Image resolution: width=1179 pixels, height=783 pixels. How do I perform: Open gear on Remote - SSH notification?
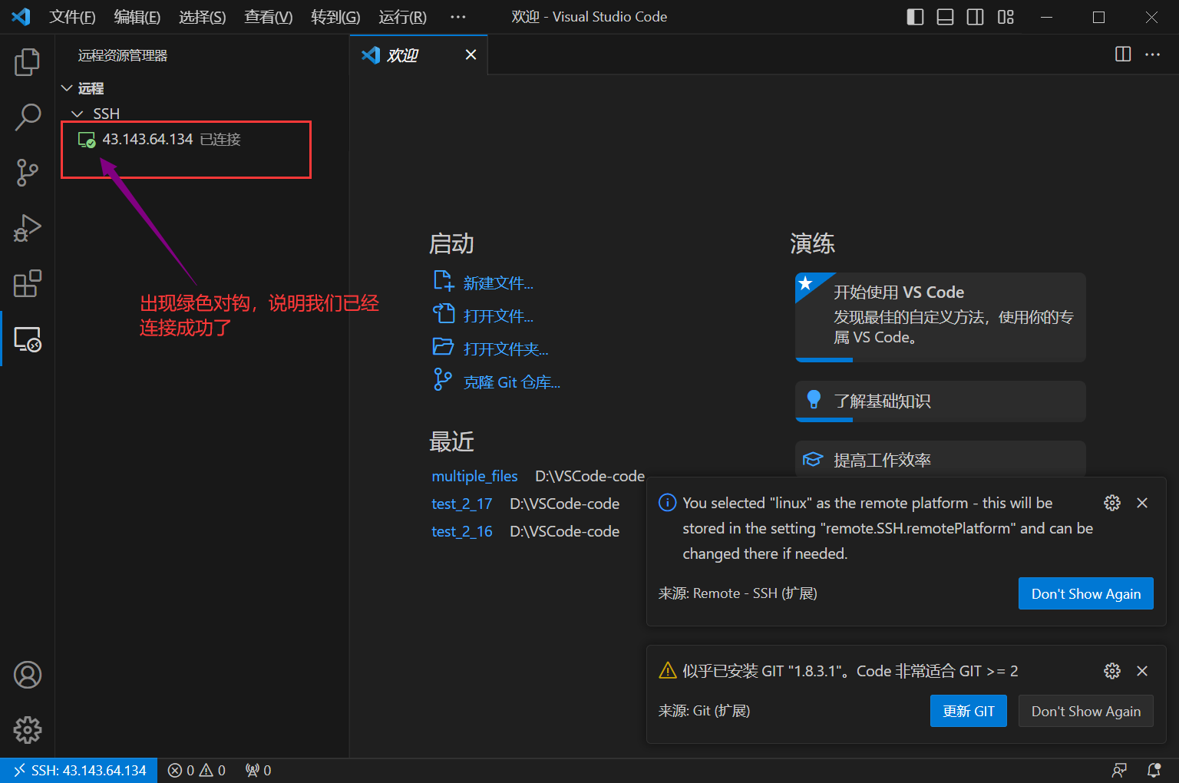click(x=1112, y=503)
